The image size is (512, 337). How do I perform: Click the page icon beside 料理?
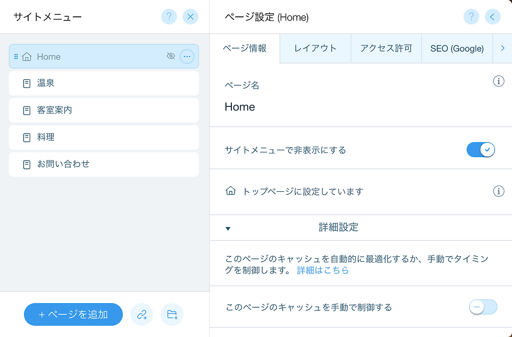click(x=27, y=138)
